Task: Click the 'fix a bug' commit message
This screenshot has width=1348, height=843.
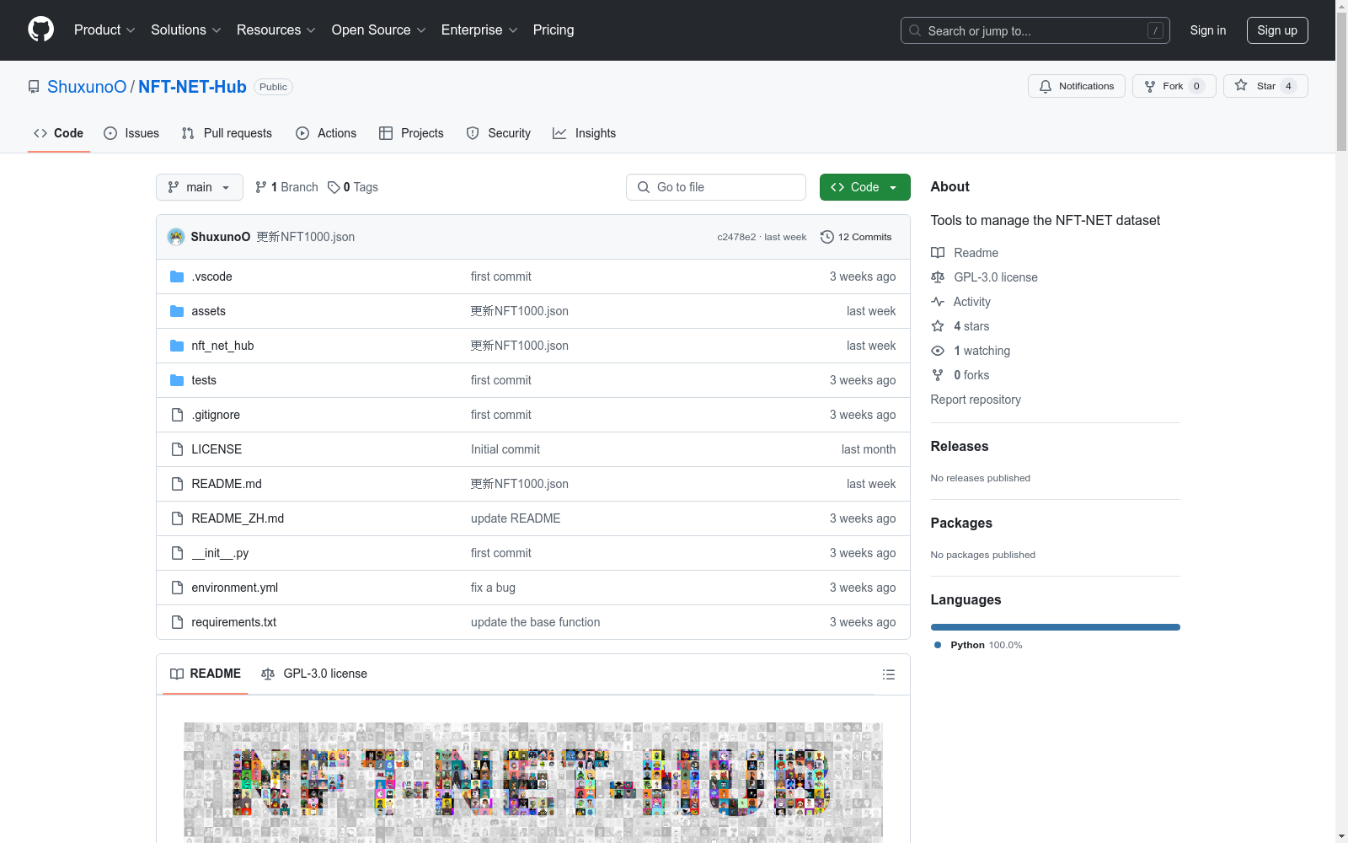Action: [x=493, y=588]
